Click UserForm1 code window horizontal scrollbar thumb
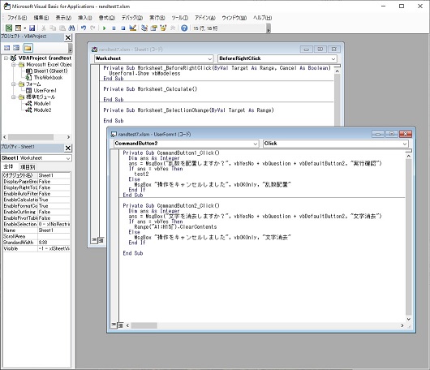430x370 pixels. click(x=144, y=325)
